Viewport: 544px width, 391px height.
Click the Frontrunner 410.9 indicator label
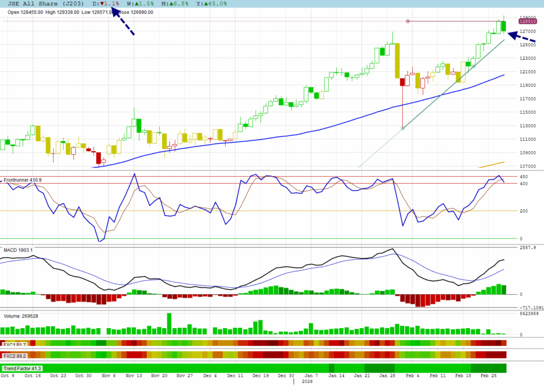(x=22, y=180)
